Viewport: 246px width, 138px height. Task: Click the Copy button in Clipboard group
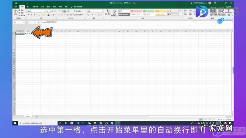(21, 13)
